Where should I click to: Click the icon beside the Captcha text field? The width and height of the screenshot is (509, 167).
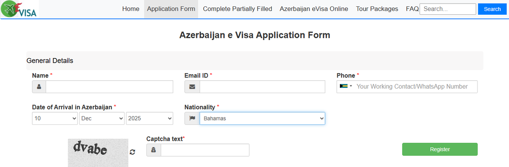(x=154, y=150)
